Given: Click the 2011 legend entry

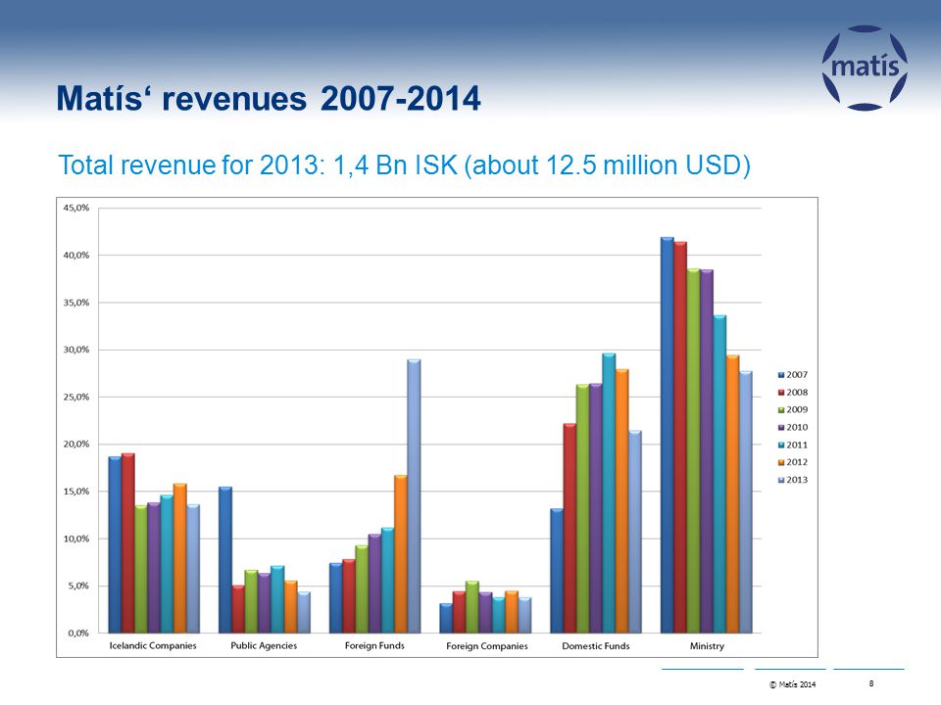Looking at the screenshot, I should tap(793, 445).
